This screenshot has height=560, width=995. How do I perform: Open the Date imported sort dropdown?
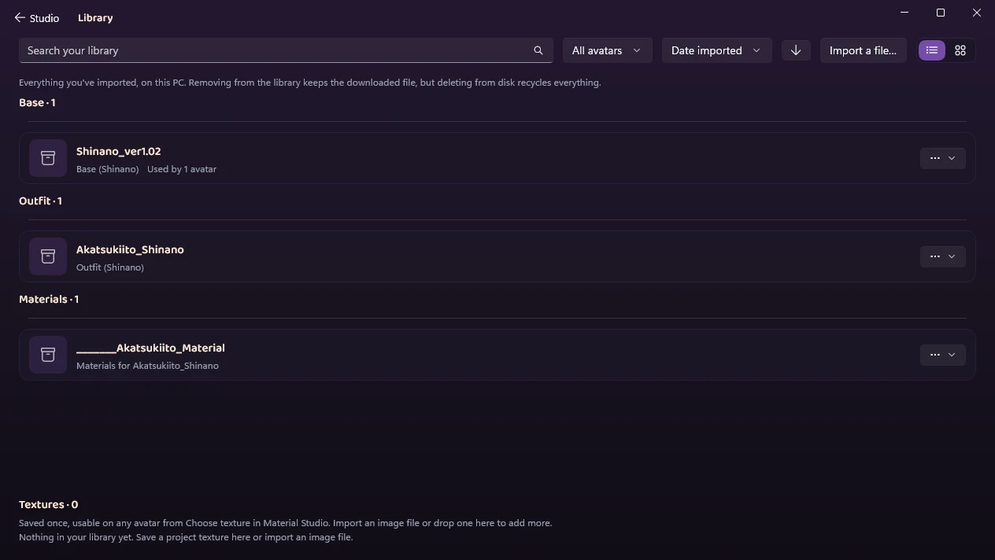(716, 50)
